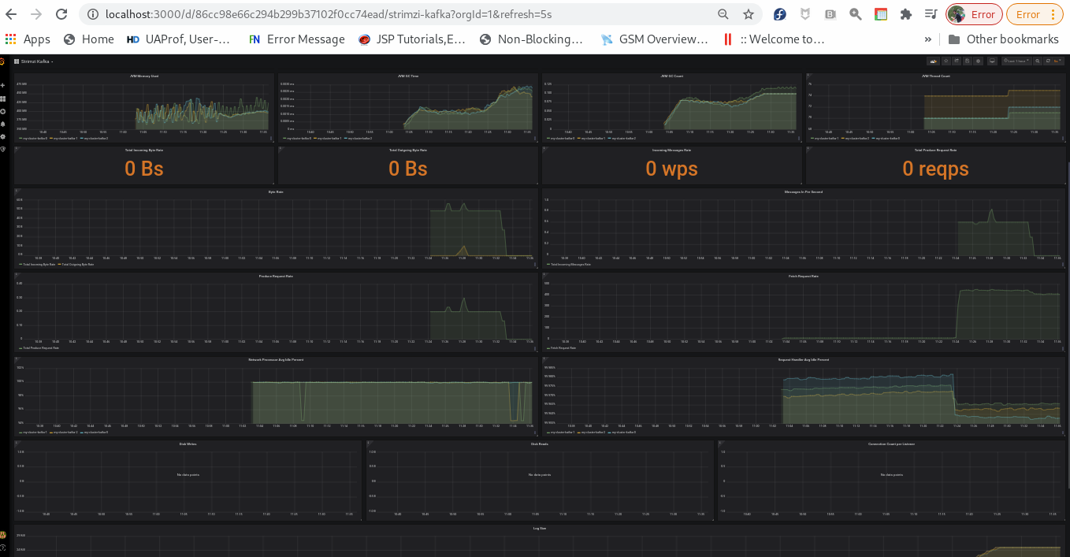Open dashboard settings gear in top toolbar
This screenshot has width=1070, height=557.
click(978, 61)
